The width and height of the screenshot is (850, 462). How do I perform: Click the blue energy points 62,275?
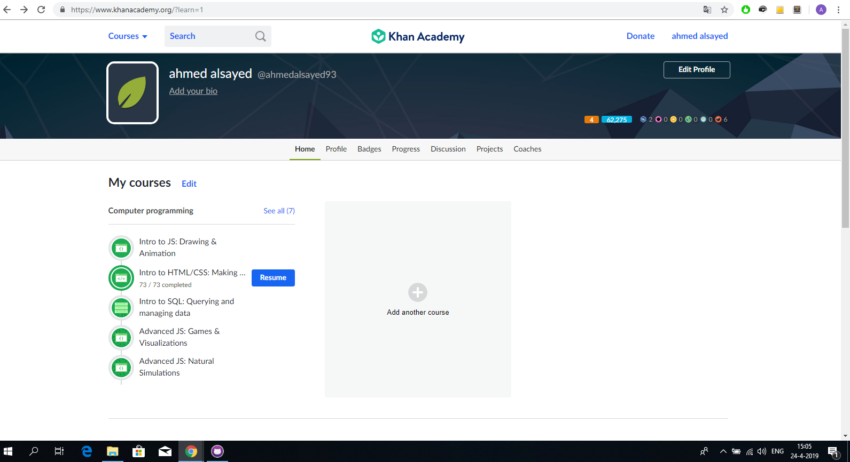click(x=617, y=120)
